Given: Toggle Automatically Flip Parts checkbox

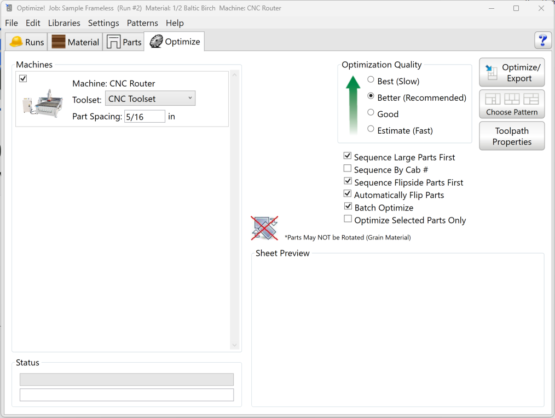Looking at the screenshot, I should tap(348, 194).
